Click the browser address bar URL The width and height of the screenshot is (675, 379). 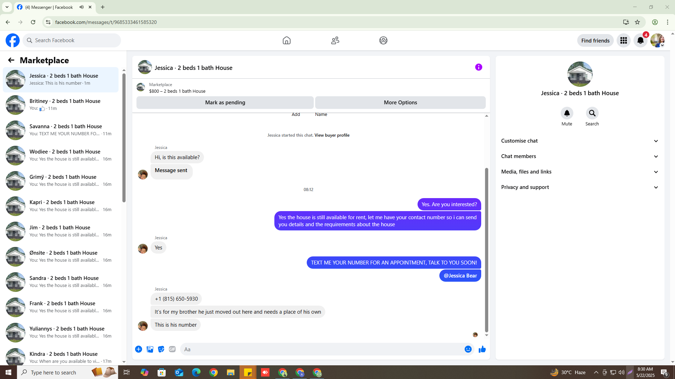coord(106,22)
